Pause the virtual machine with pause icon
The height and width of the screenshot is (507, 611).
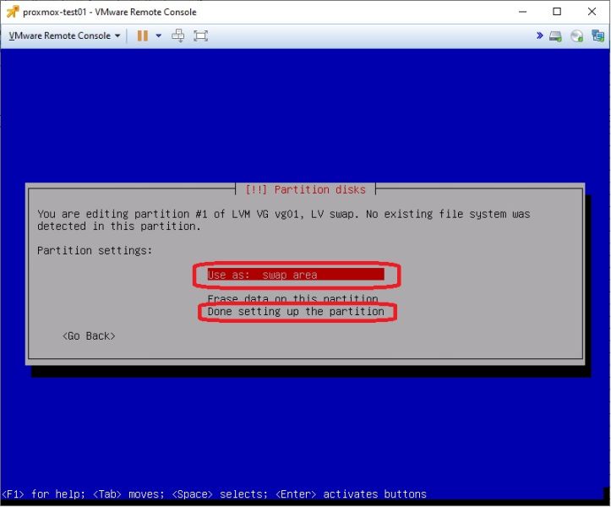click(x=143, y=35)
